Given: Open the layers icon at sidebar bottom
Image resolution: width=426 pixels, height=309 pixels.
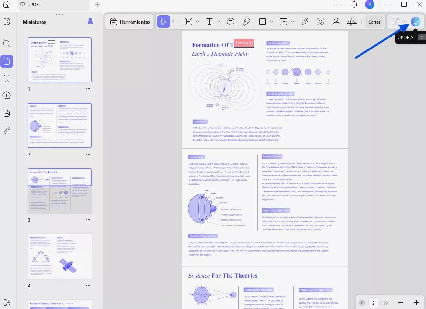Looking at the screenshot, I should point(7,302).
